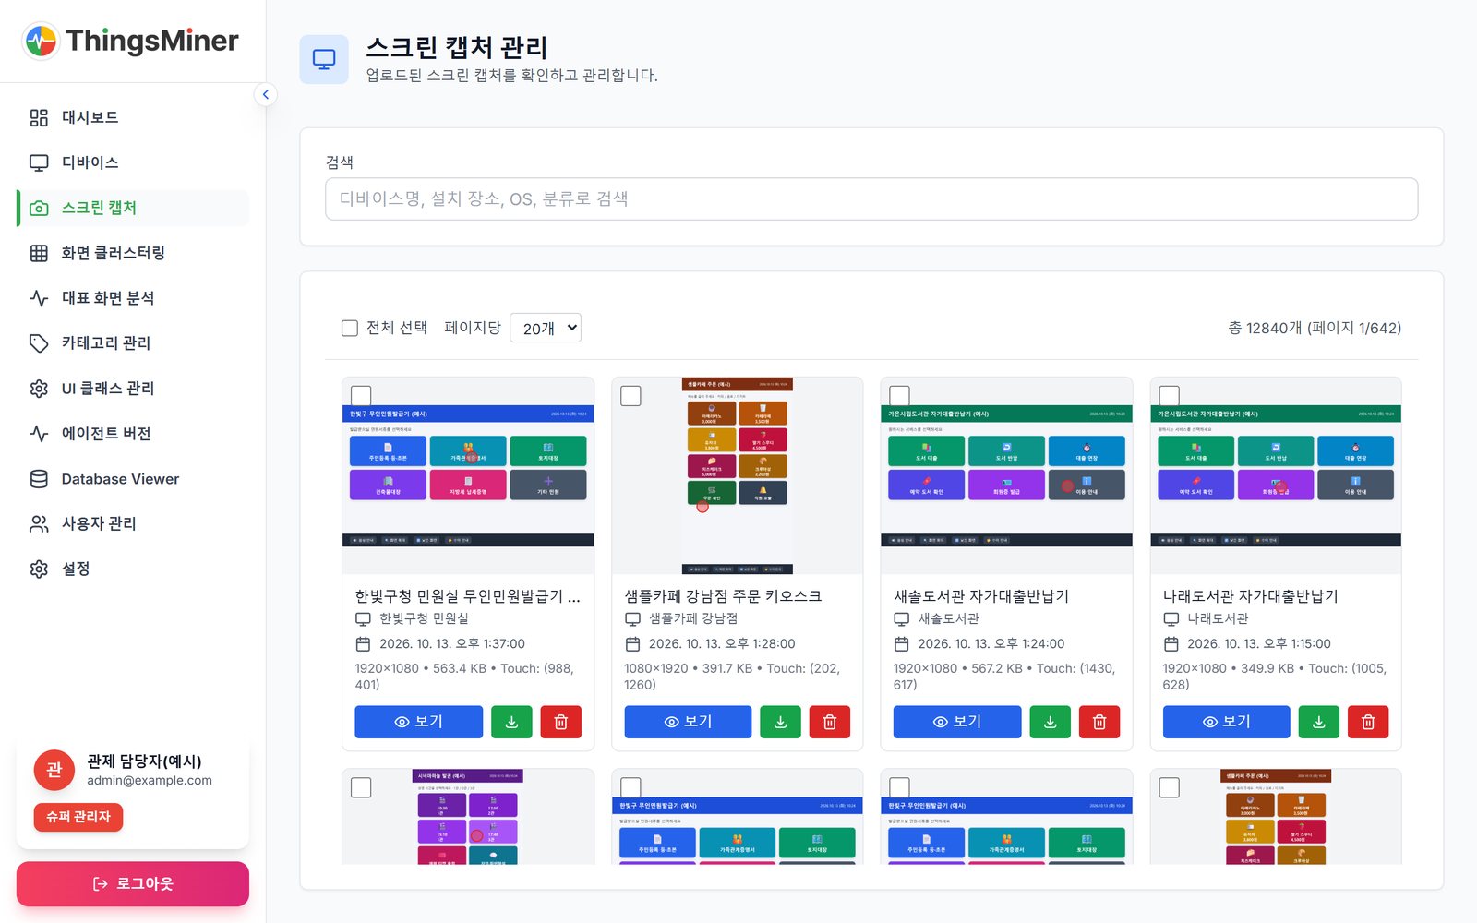Viewport: 1477px width, 923px height.
Task: Open UI 클래스 관리 page
Action: [133, 389]
